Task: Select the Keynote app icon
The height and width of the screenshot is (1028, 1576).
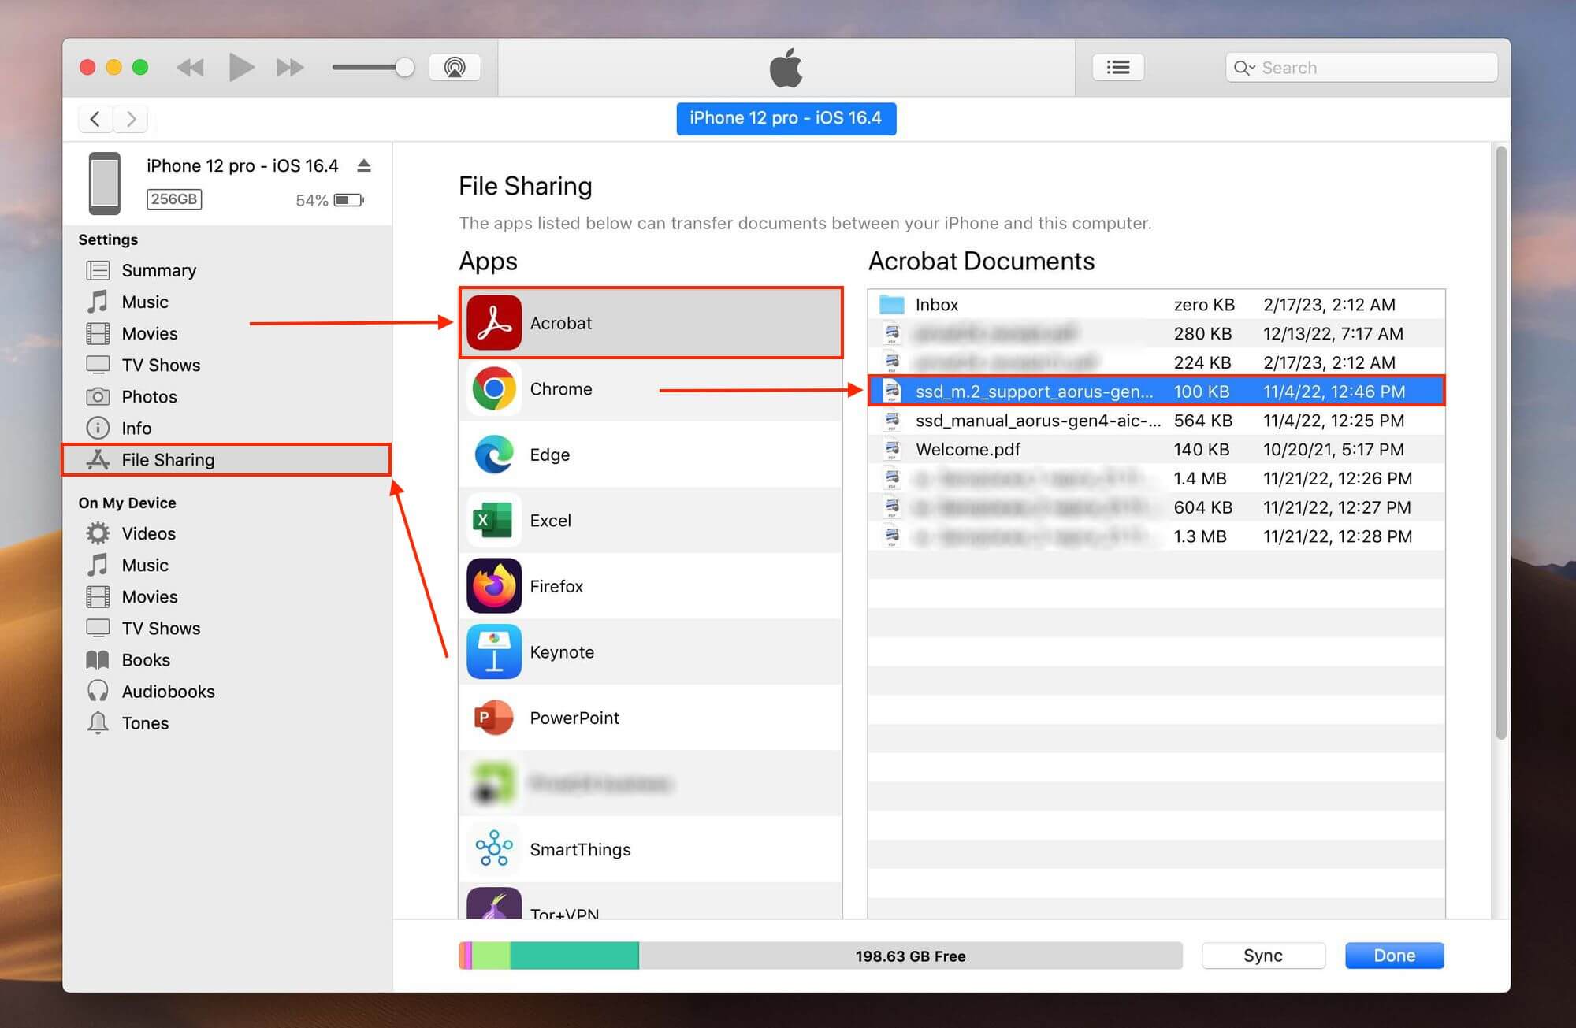Action: [494, 651]
